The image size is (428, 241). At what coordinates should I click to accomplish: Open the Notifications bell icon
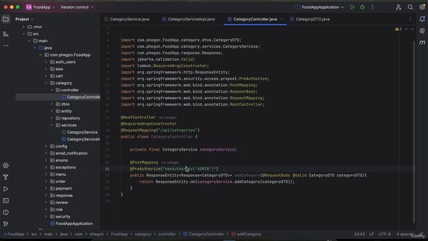(422, 19)
